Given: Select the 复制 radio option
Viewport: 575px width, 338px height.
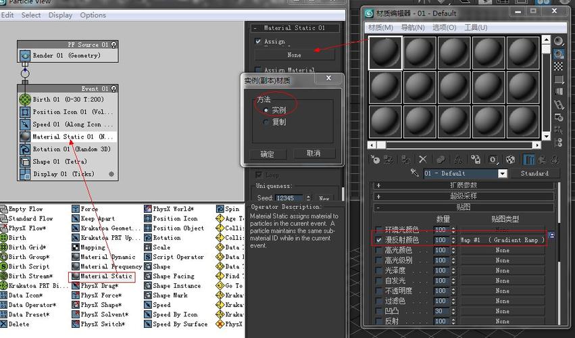Looking at the screenshot, I should pos(267,122).
